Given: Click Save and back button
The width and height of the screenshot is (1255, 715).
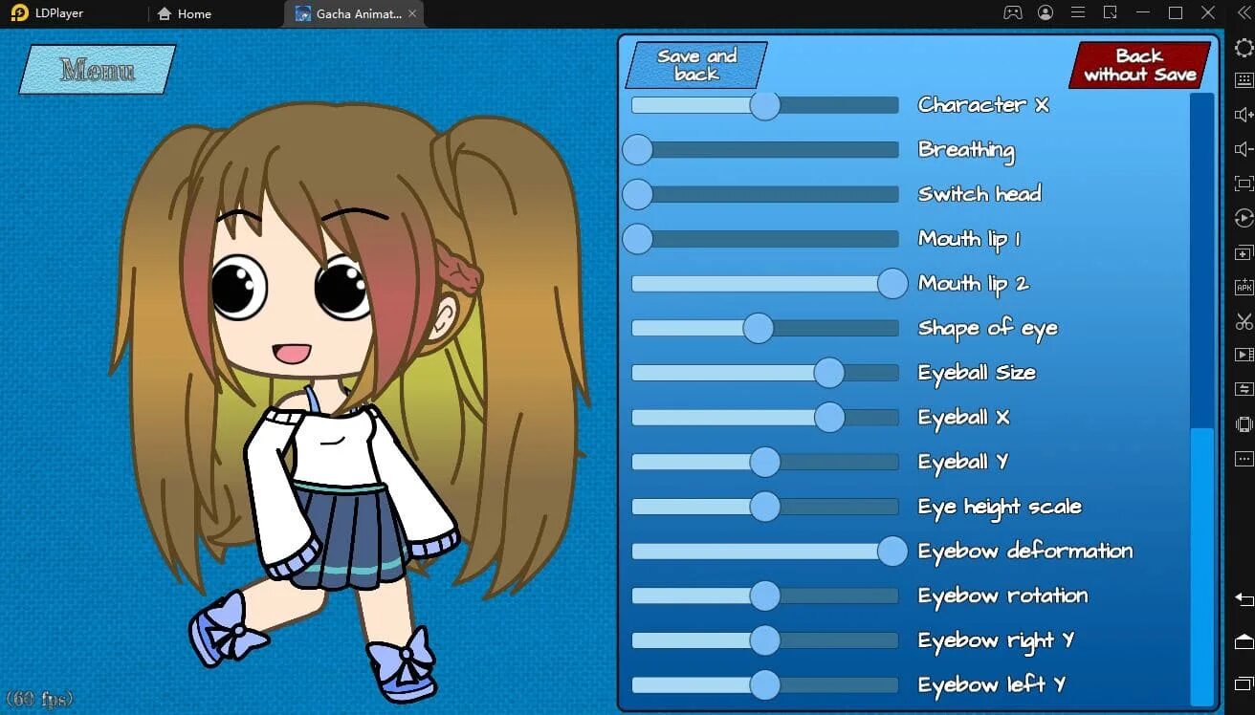Looking at the screenshot, I should point(696,65).
